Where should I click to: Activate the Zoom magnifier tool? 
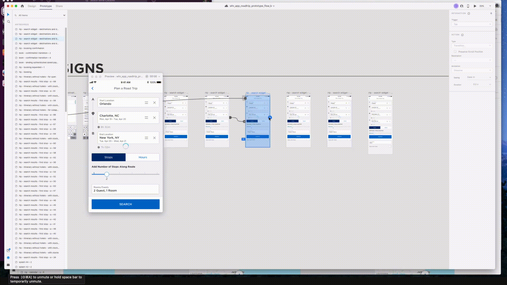point(8,22)
